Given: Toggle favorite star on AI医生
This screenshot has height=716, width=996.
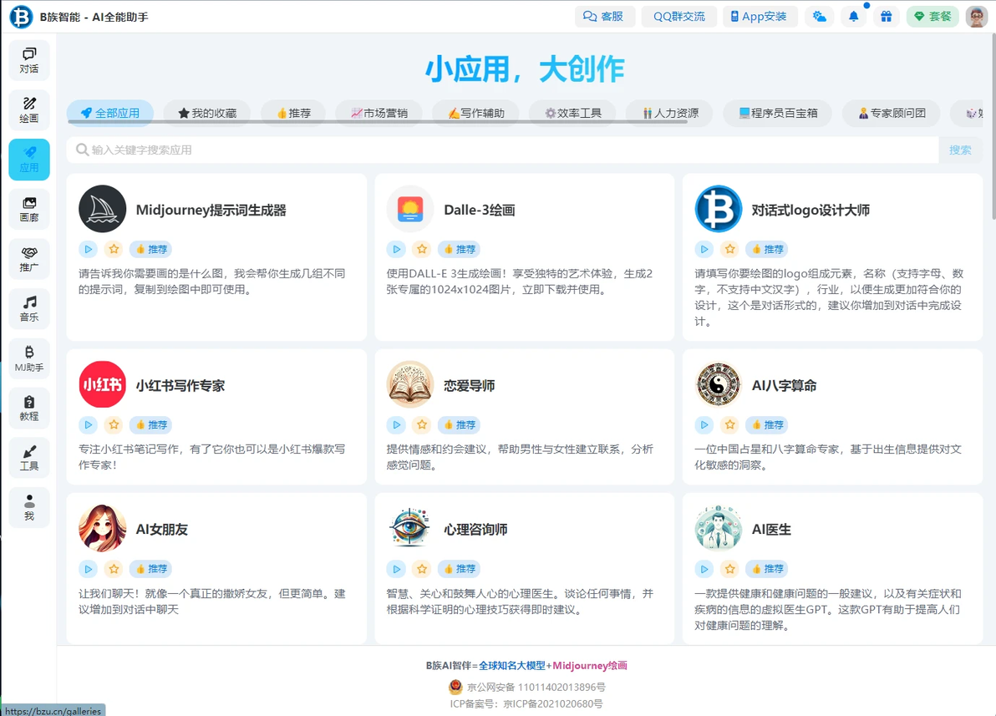Looking at the screenshot, I should click(729, 569).
